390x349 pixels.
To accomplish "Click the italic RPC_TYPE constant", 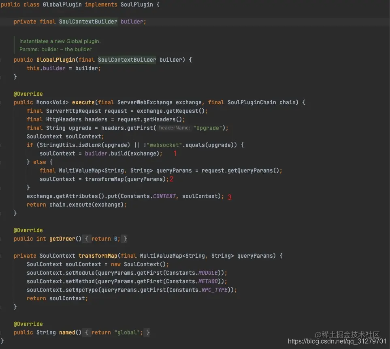I will click(x=214, y=290).
